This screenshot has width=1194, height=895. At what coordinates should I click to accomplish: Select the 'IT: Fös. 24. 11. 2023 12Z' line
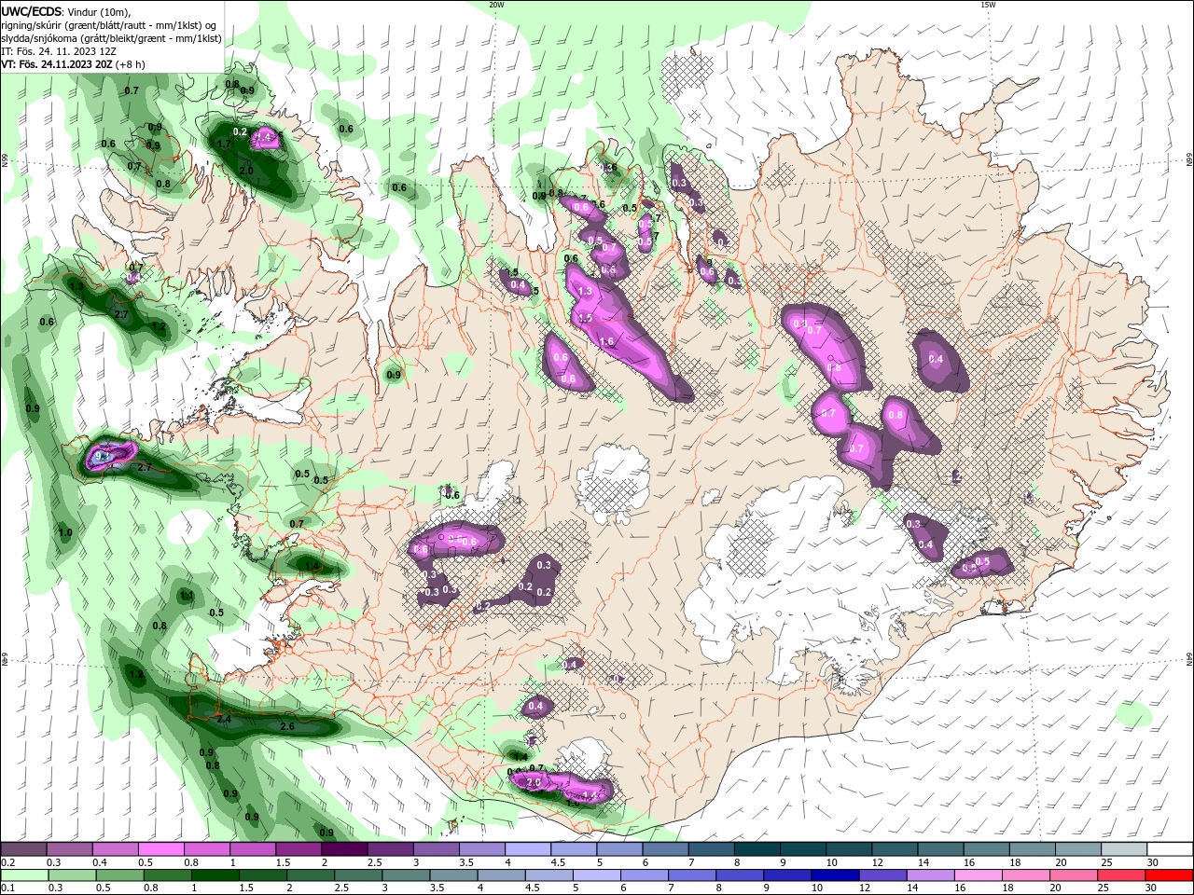click(x=58, y=51)
